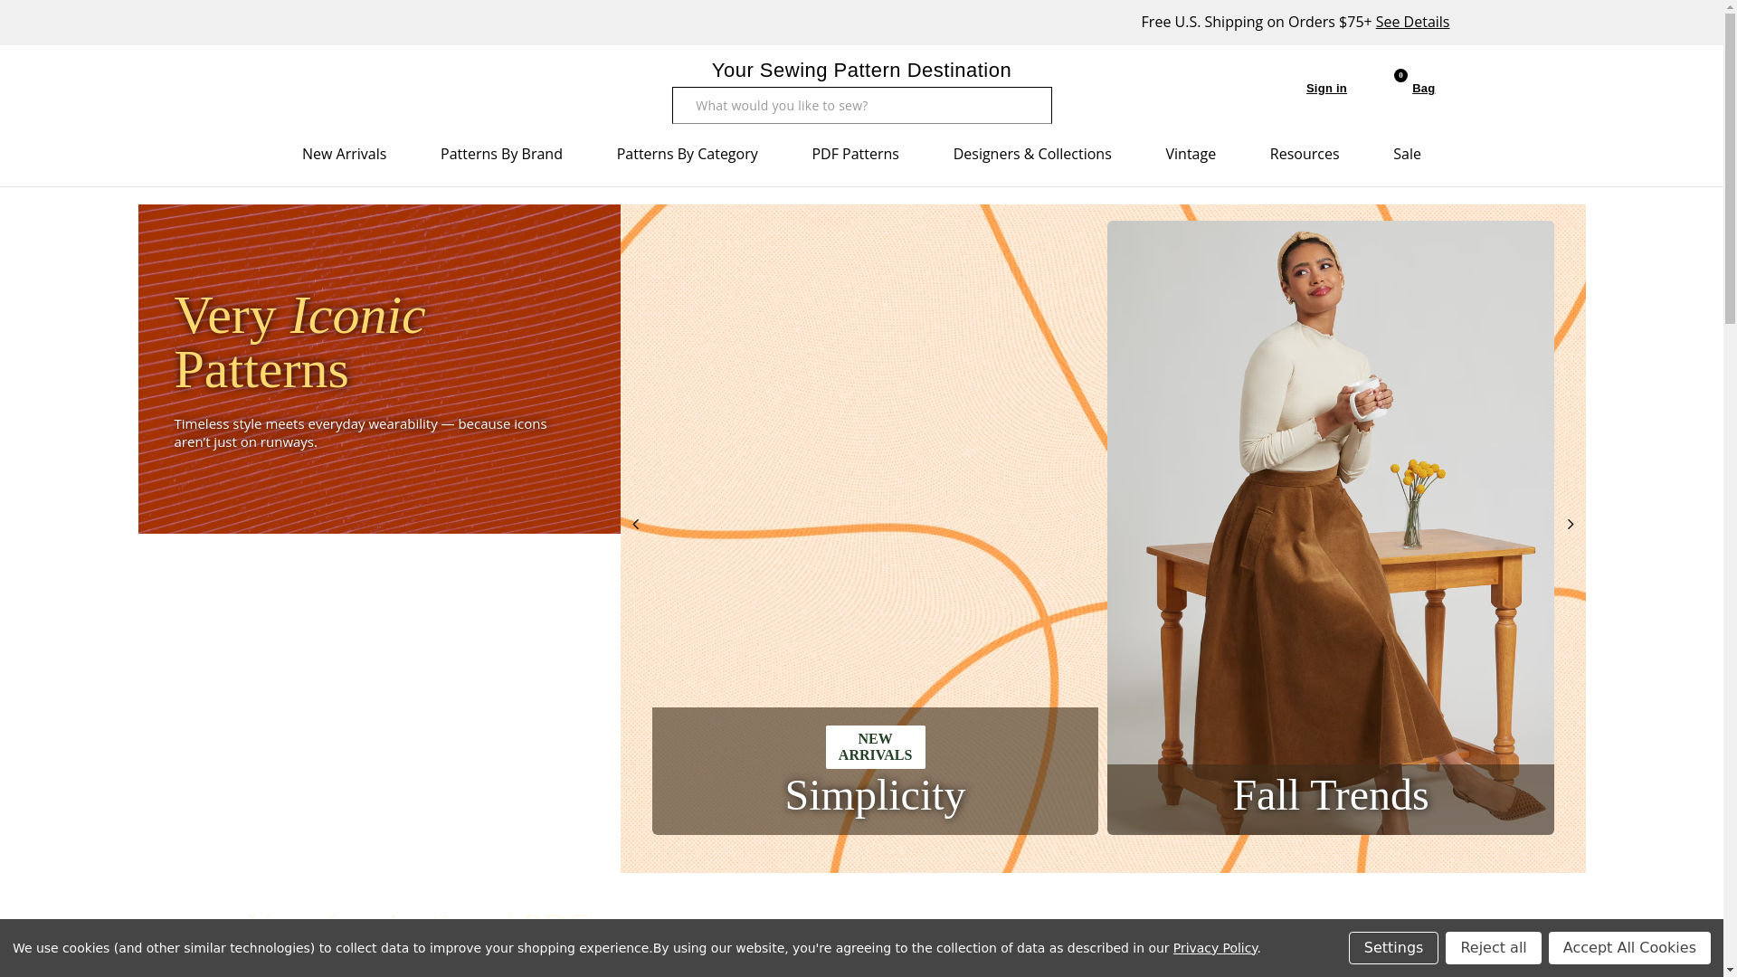This screenshot has width=1737, height=977.
Task: Go to the Sale section
Action: (1406, 154)
